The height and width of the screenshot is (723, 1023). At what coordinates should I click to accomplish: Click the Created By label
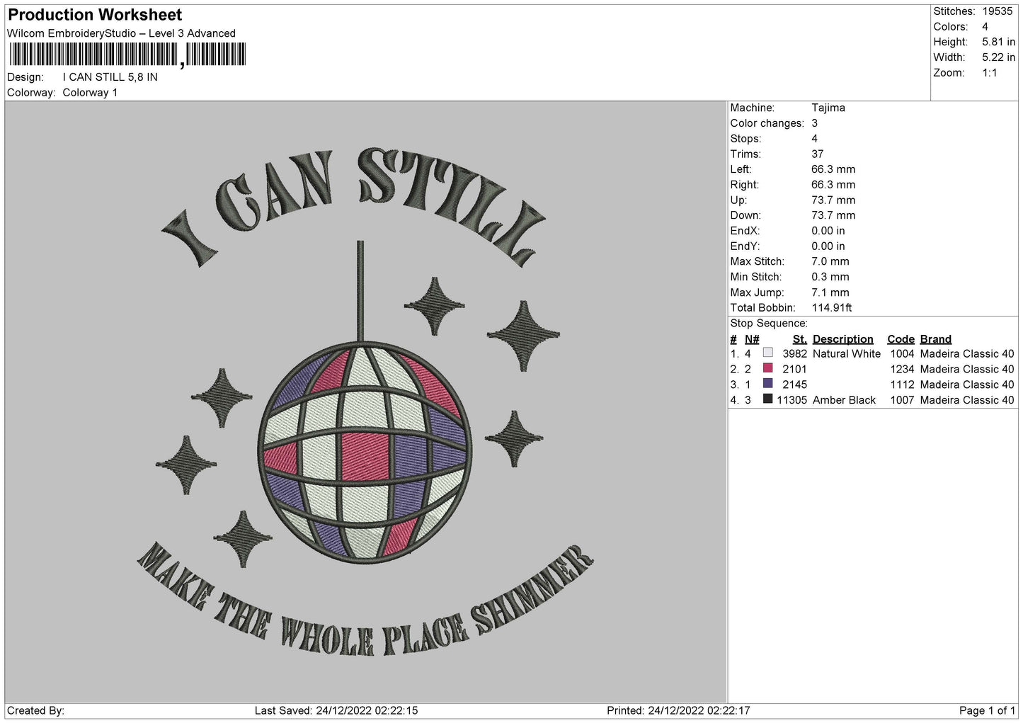35,710
